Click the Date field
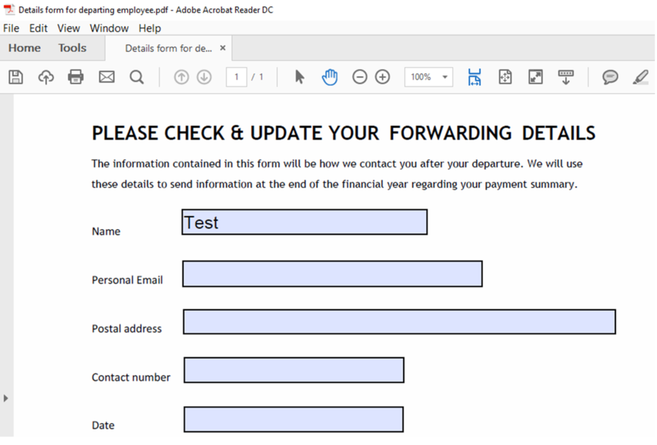This screenshot has height=445, width=657. pos(294,419)
